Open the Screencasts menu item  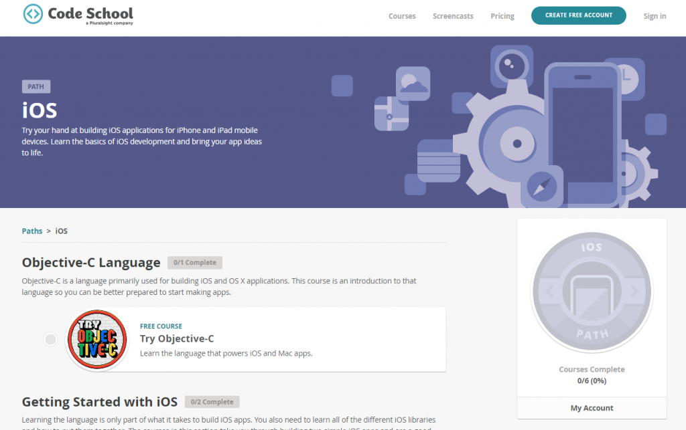453,16
